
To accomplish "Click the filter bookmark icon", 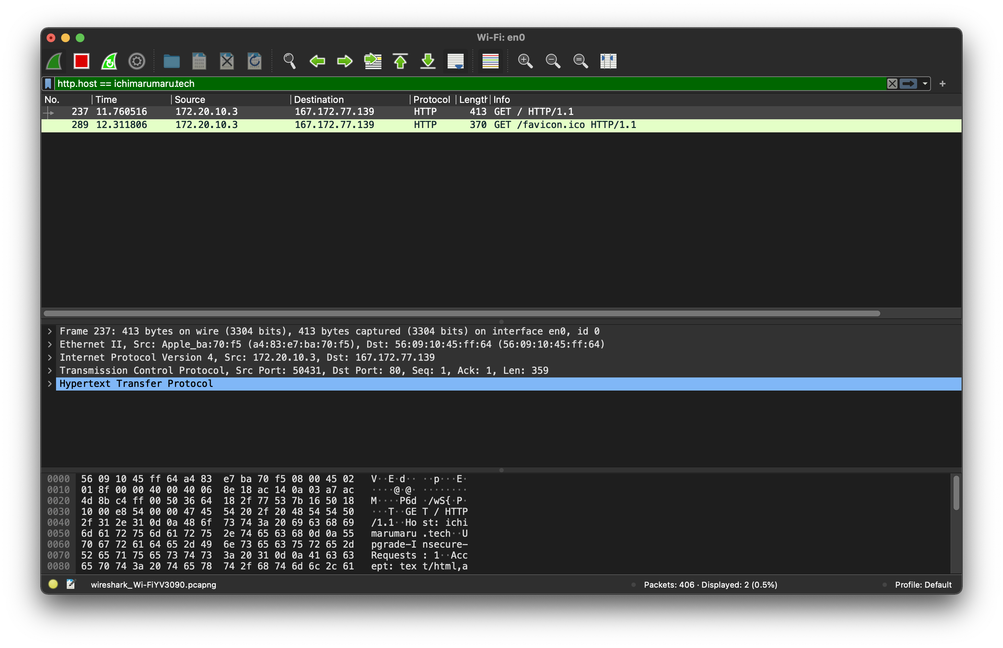I will point(48,84).
